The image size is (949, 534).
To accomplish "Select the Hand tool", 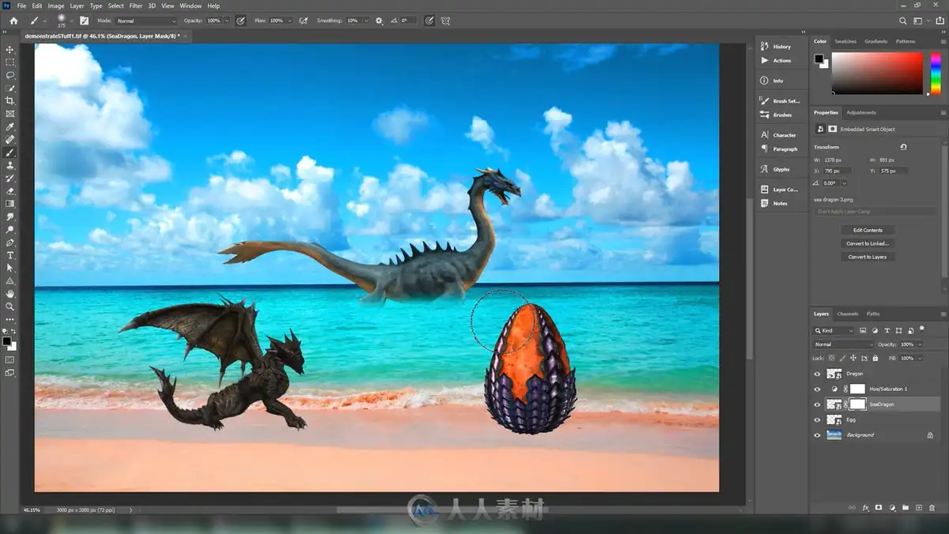I will (10, 294).
